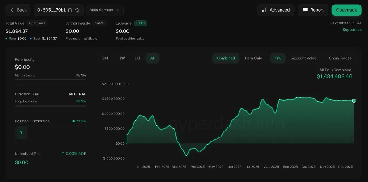The width and height of the screenshot is (368, 182).
Task: Click the Total position value text
Action: (130, 39)
